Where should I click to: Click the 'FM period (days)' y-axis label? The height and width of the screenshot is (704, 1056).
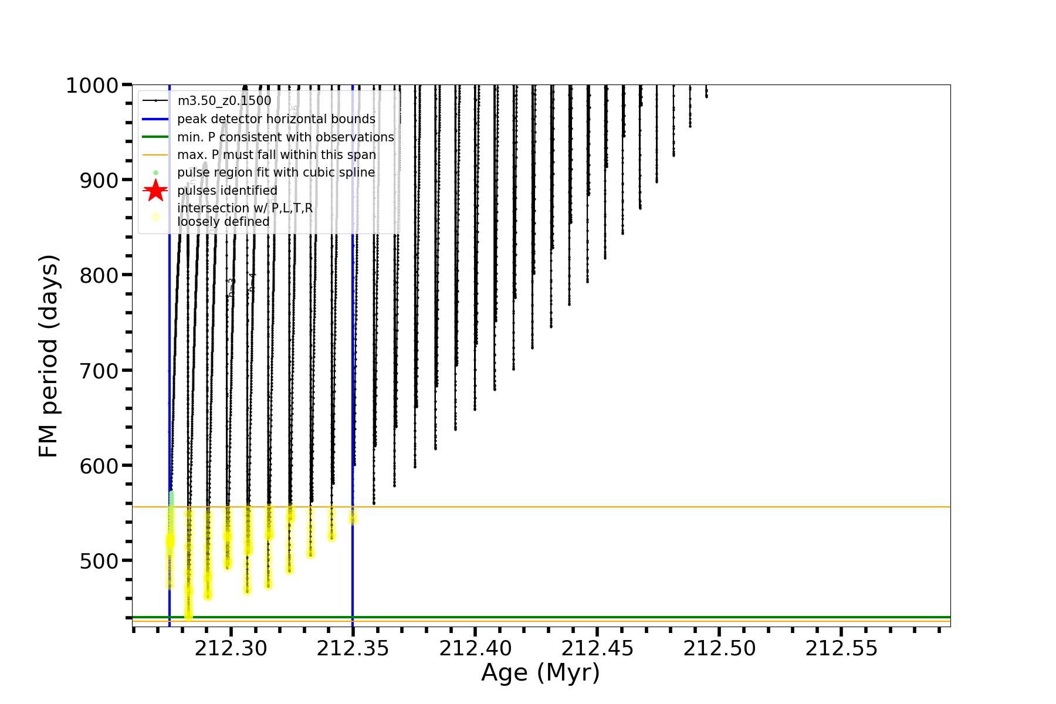(x=49, y=356)
